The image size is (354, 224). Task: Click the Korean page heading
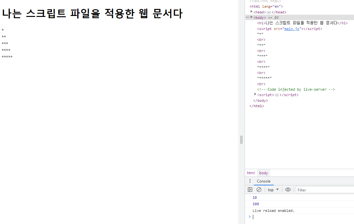pos(92,13)
